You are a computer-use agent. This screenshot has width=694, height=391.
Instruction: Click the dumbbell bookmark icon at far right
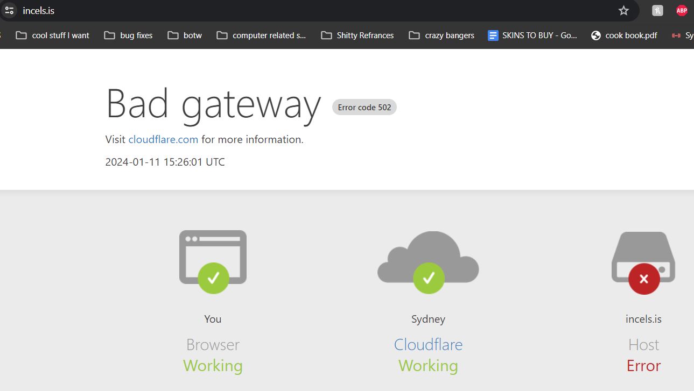(x=676, y=35)
